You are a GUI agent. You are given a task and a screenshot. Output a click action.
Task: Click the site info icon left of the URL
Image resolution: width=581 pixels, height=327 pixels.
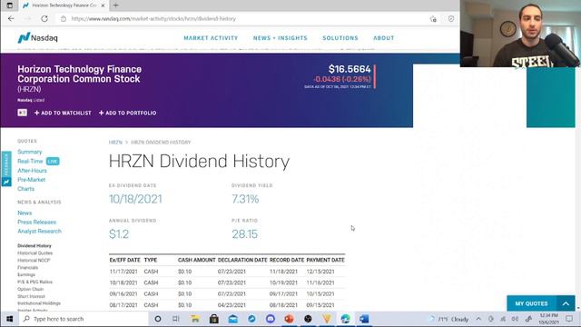coord(64,18)
